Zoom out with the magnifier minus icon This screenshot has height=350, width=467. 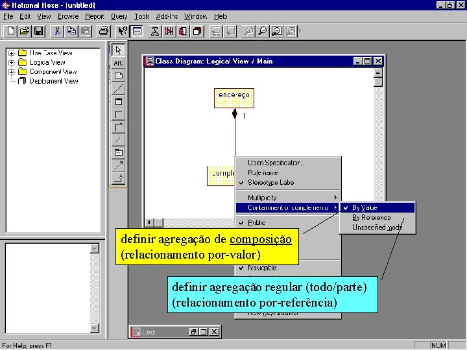(x=263, y=31)
